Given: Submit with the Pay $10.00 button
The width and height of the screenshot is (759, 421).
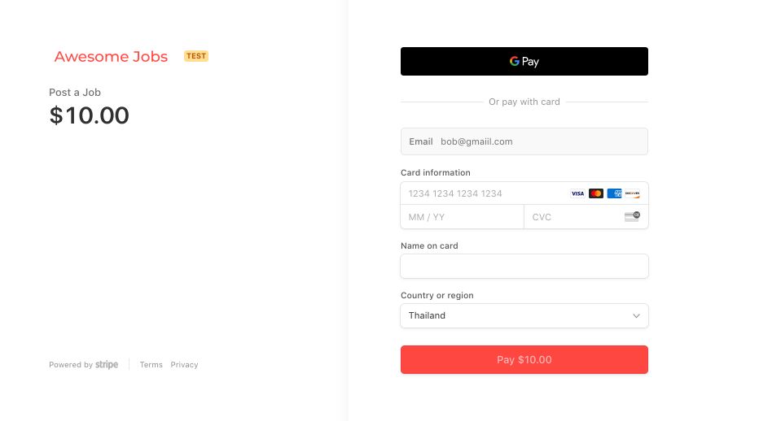Looking at the screenshot, I should pyautogui.click(x=524, y=360).
